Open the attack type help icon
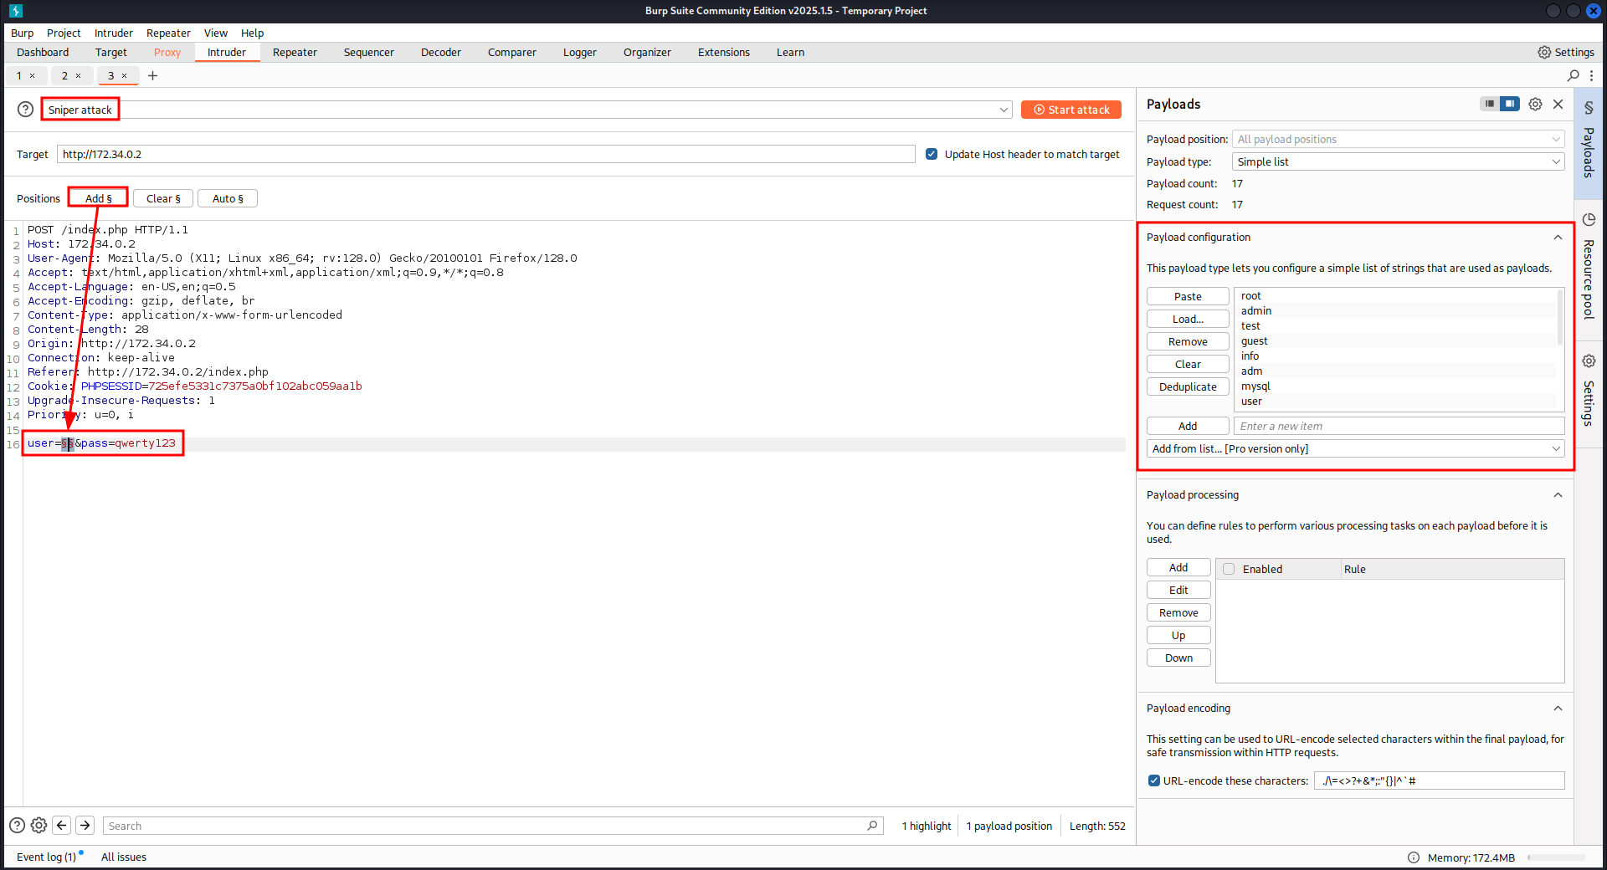 point(26,110)
